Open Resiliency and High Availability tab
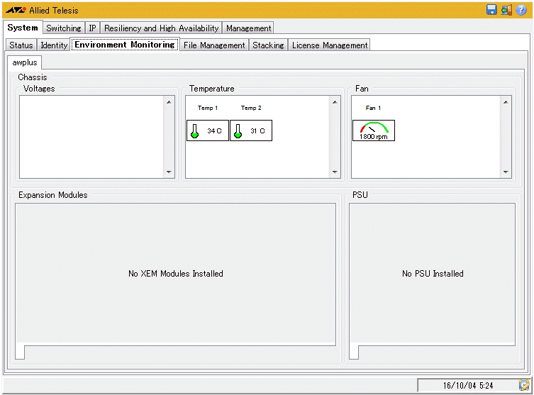 [x=161, y=28]
